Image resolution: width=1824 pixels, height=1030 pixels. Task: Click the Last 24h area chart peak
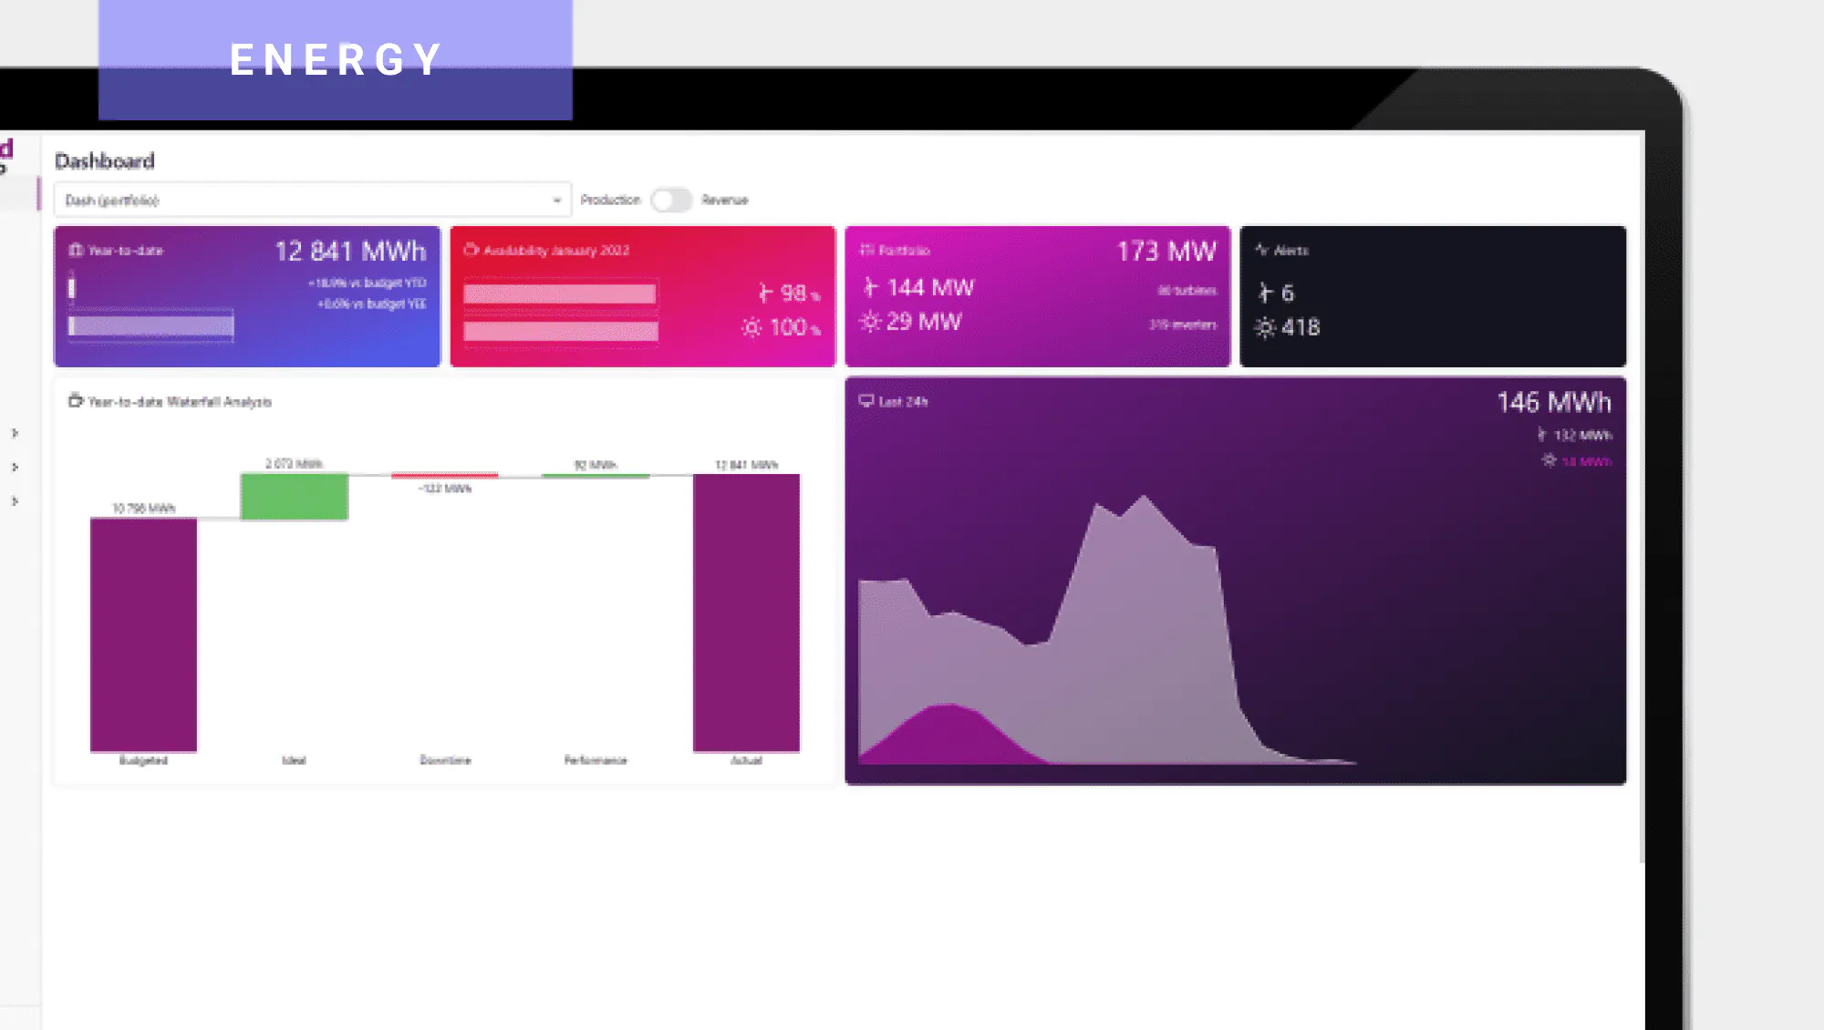(x=1144, y=498)
